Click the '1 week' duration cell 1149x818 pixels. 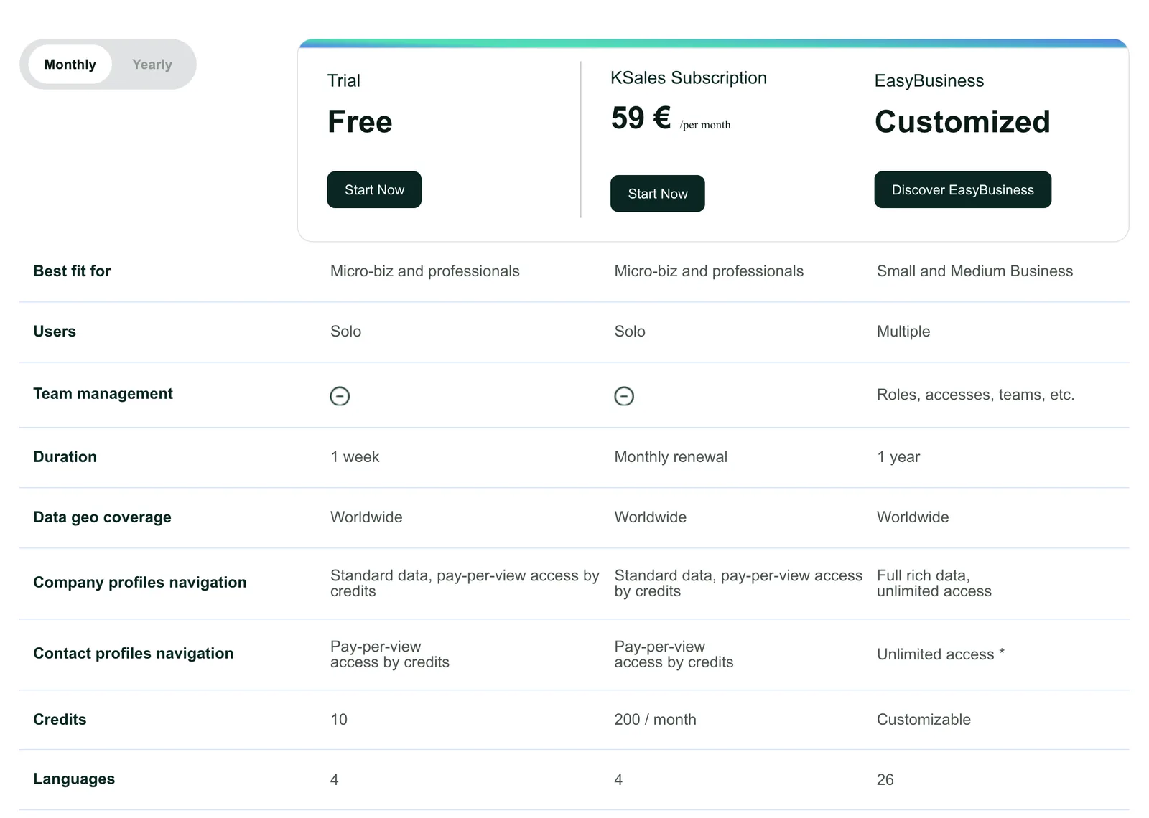(x=355, y=457)
